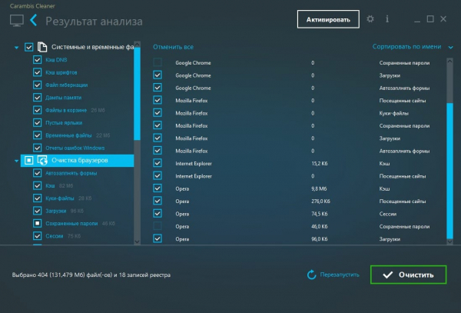Viewport: 461px width, 313px height.
Task: Select the Очистка браузеров tree item
Action: 77,161
